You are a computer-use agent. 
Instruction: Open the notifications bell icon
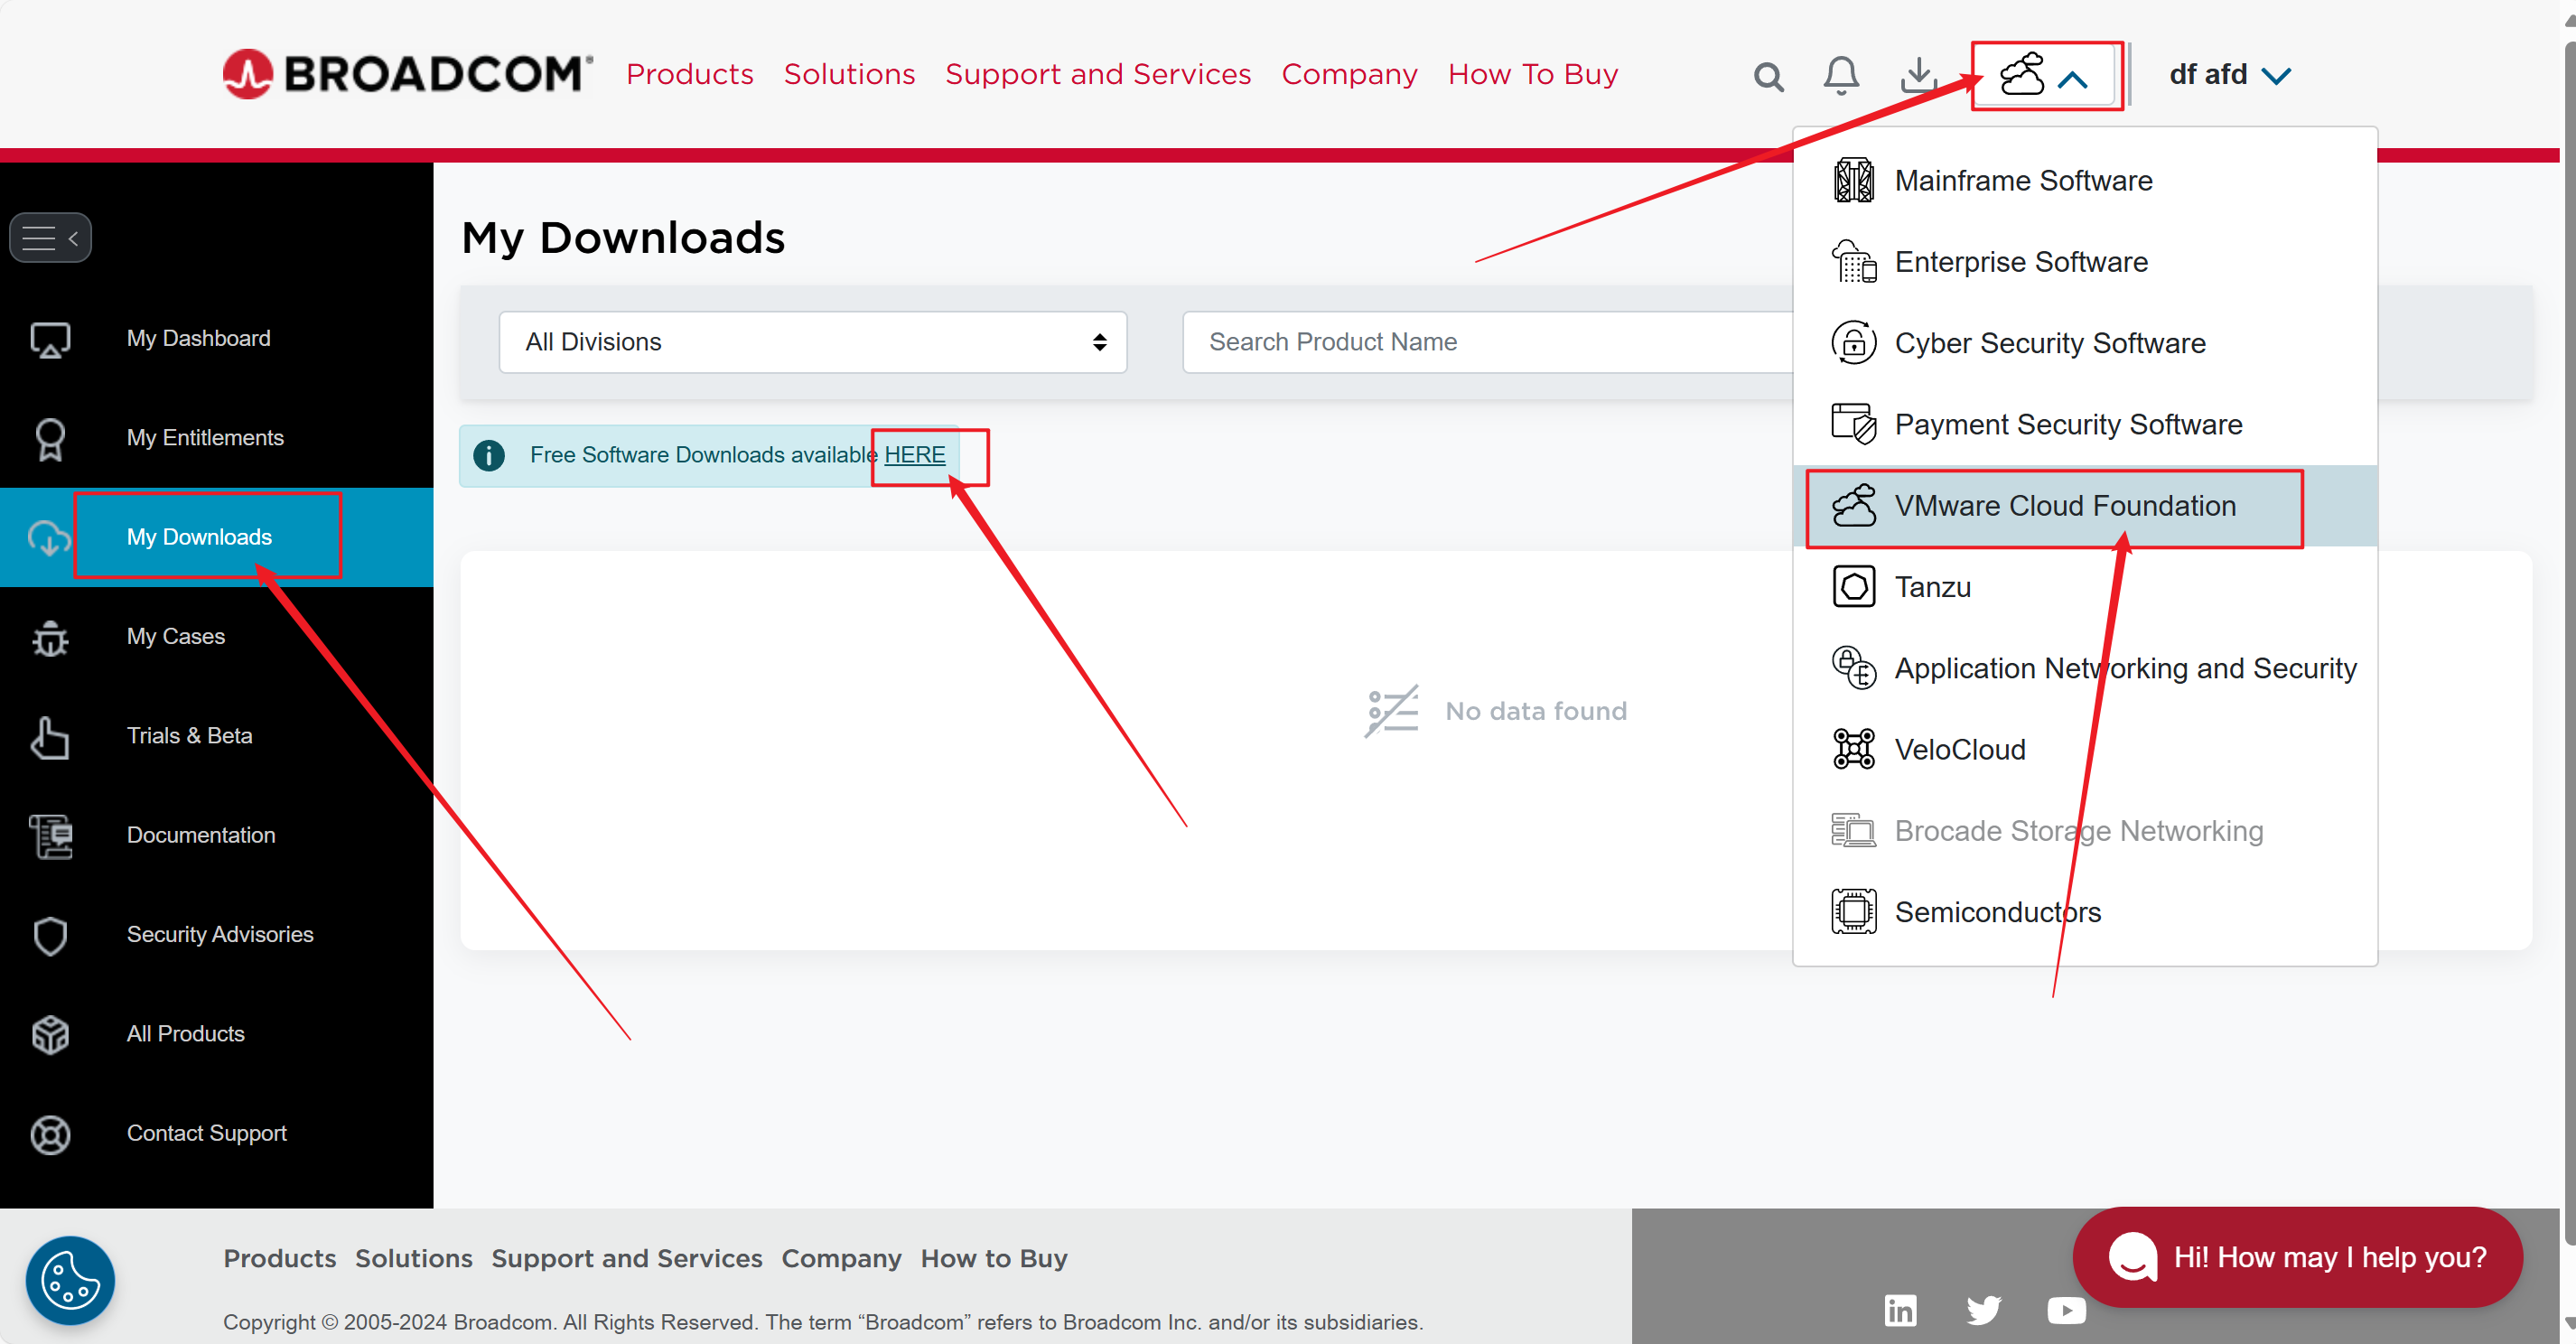point(1840,75)
